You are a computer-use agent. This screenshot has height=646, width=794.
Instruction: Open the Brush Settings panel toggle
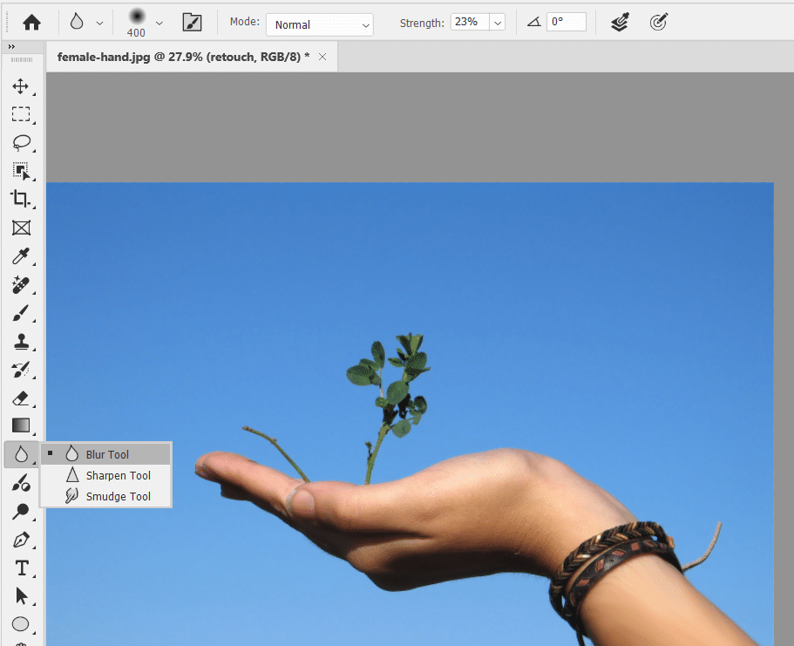(x=193, y=23)
